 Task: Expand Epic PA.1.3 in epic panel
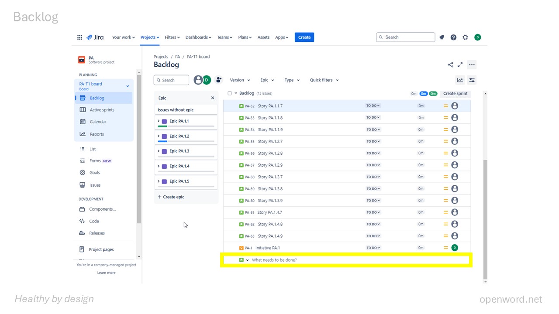click(159, 151)
